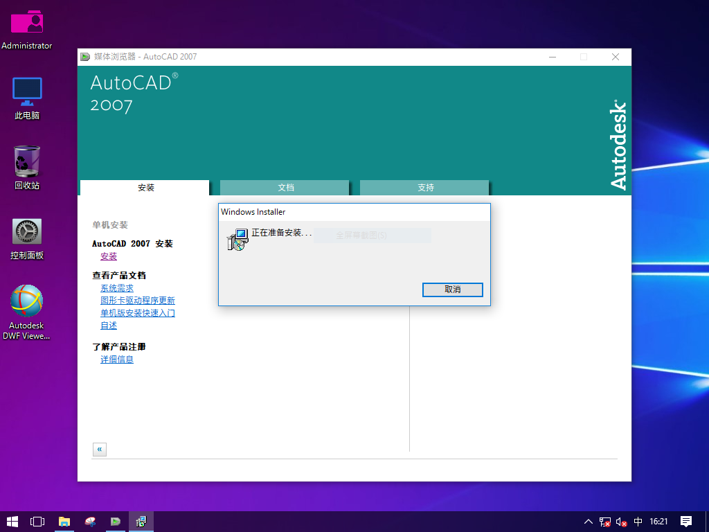Click the muted volume tray icon
Viewport: 709px width, 532px height.
point(622,522)
